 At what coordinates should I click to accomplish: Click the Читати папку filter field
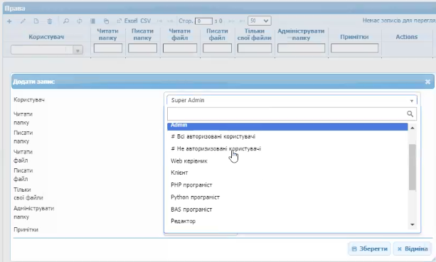tap(108, 48)
